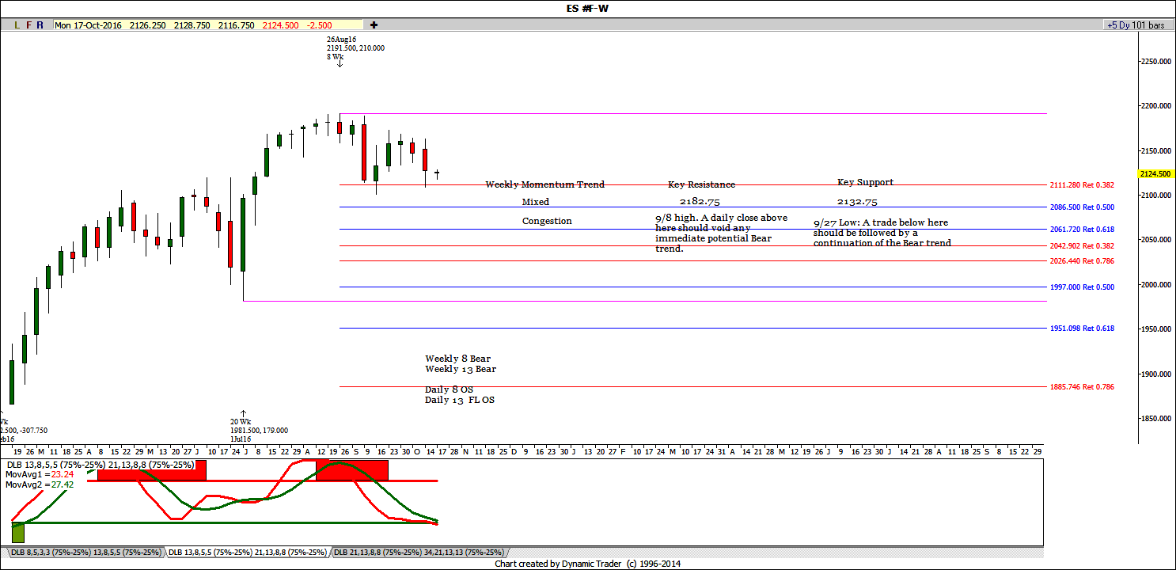The height and width of the screenshot is (570, 1176).
Task: Click the '9/27 Low' trade note
Action: coord(882,233)
